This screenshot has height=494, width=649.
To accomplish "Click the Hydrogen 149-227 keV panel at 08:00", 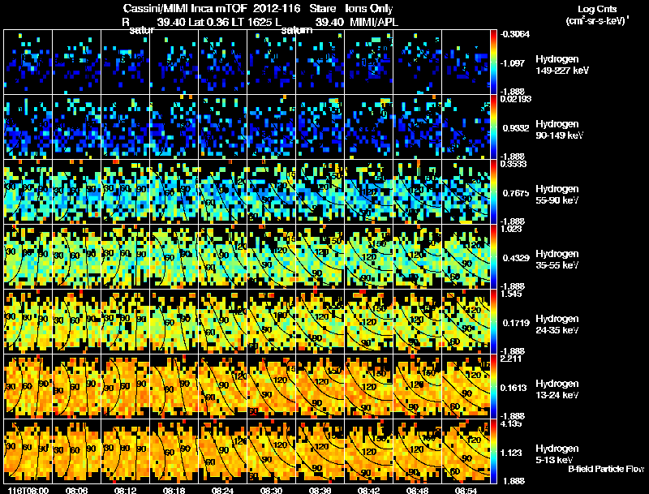I will (28, 62).
